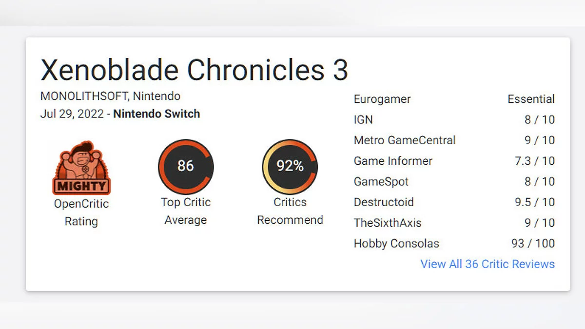This screenshot has width=585, height=329.
Task: Click the Xenoblade Chronicles 3 title
Action: [194, 70]
